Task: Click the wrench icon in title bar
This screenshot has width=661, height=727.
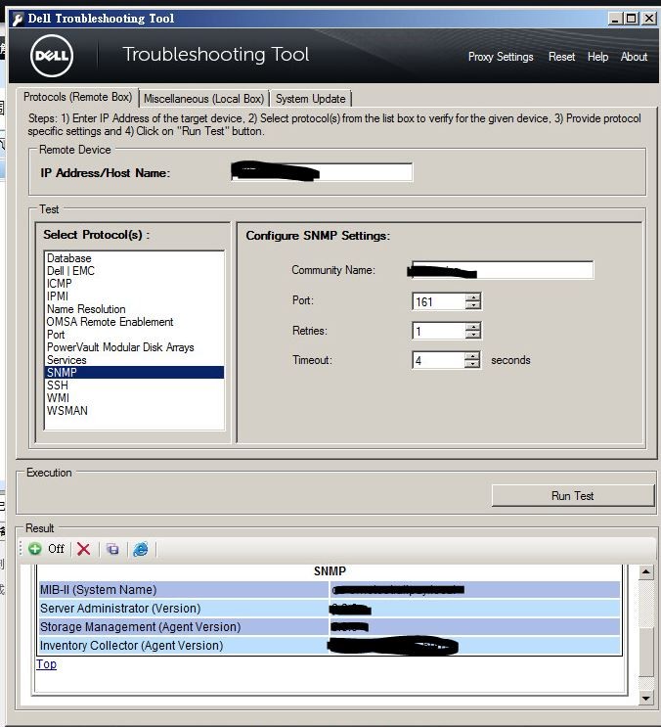Action: [x=18, y=19]
